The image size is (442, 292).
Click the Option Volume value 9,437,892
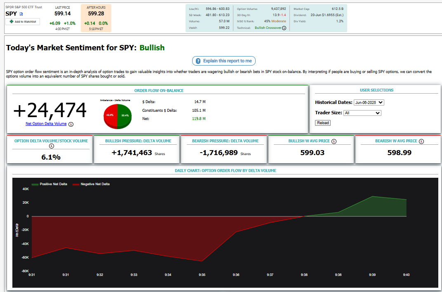point(277,9)
